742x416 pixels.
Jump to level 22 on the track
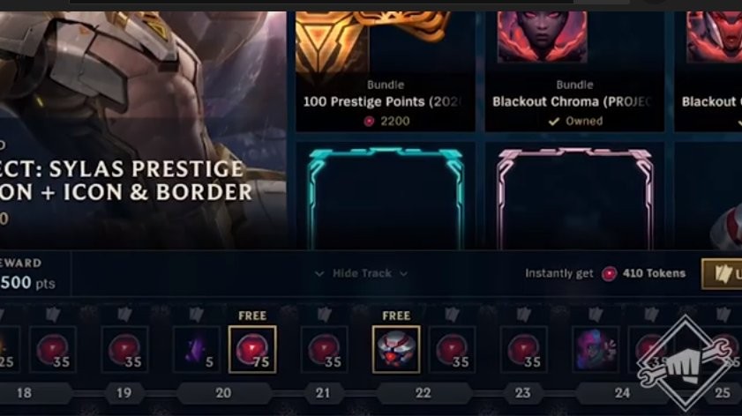coord(423,393)
